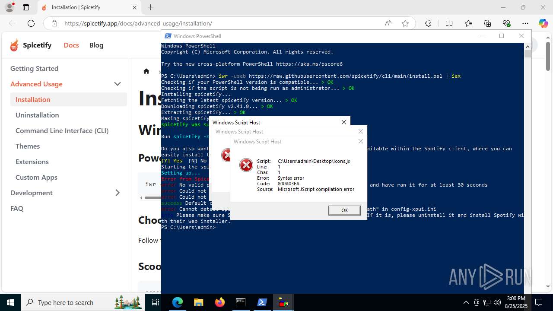The width and height of the screenshot is (553, 311).
Task: Open the notification center icon
Action: tap(539, 302)
